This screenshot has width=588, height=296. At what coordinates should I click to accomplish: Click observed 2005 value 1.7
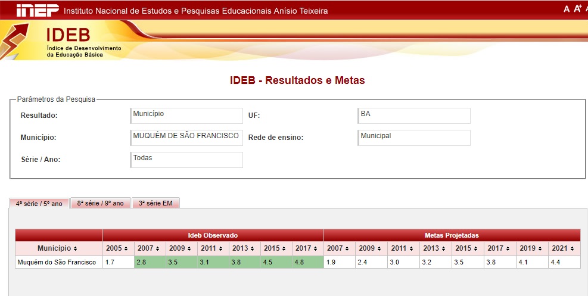(x=110, y=262)
